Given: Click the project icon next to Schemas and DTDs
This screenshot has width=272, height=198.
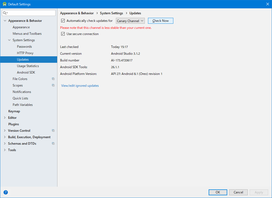Looking at the screenshot, I should click(53, 143).
